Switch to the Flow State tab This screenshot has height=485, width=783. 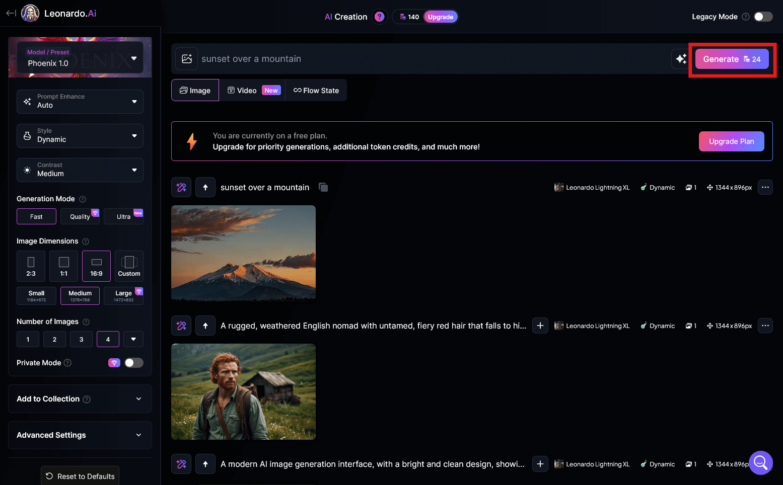point(316,90)
